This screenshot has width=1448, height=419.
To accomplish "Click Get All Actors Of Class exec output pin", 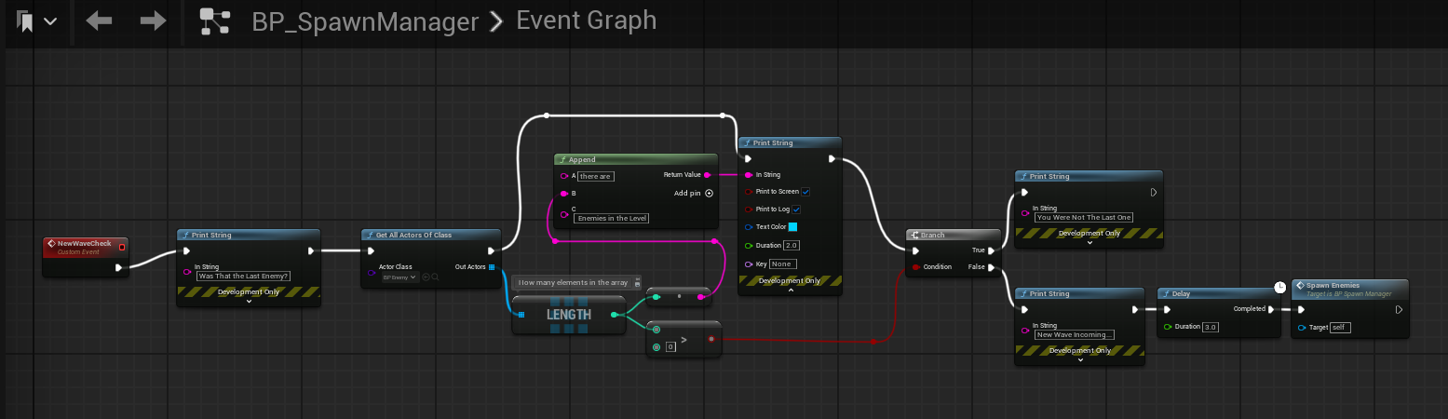I will 491,250.
